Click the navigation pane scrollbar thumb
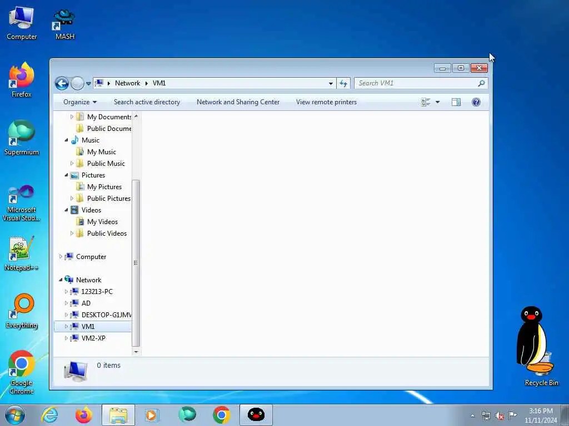 [x=136, y=262]
